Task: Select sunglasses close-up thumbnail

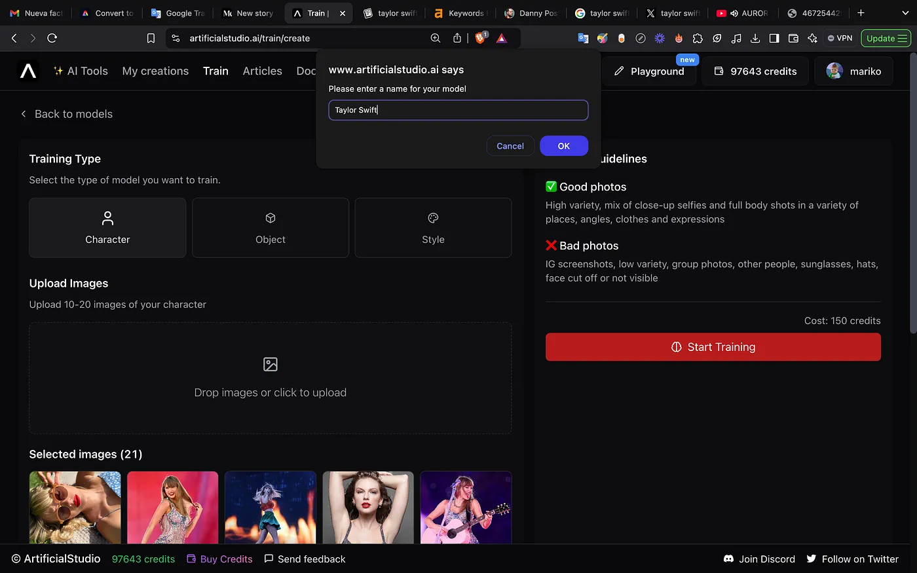Action: click(x=75, y=508)
